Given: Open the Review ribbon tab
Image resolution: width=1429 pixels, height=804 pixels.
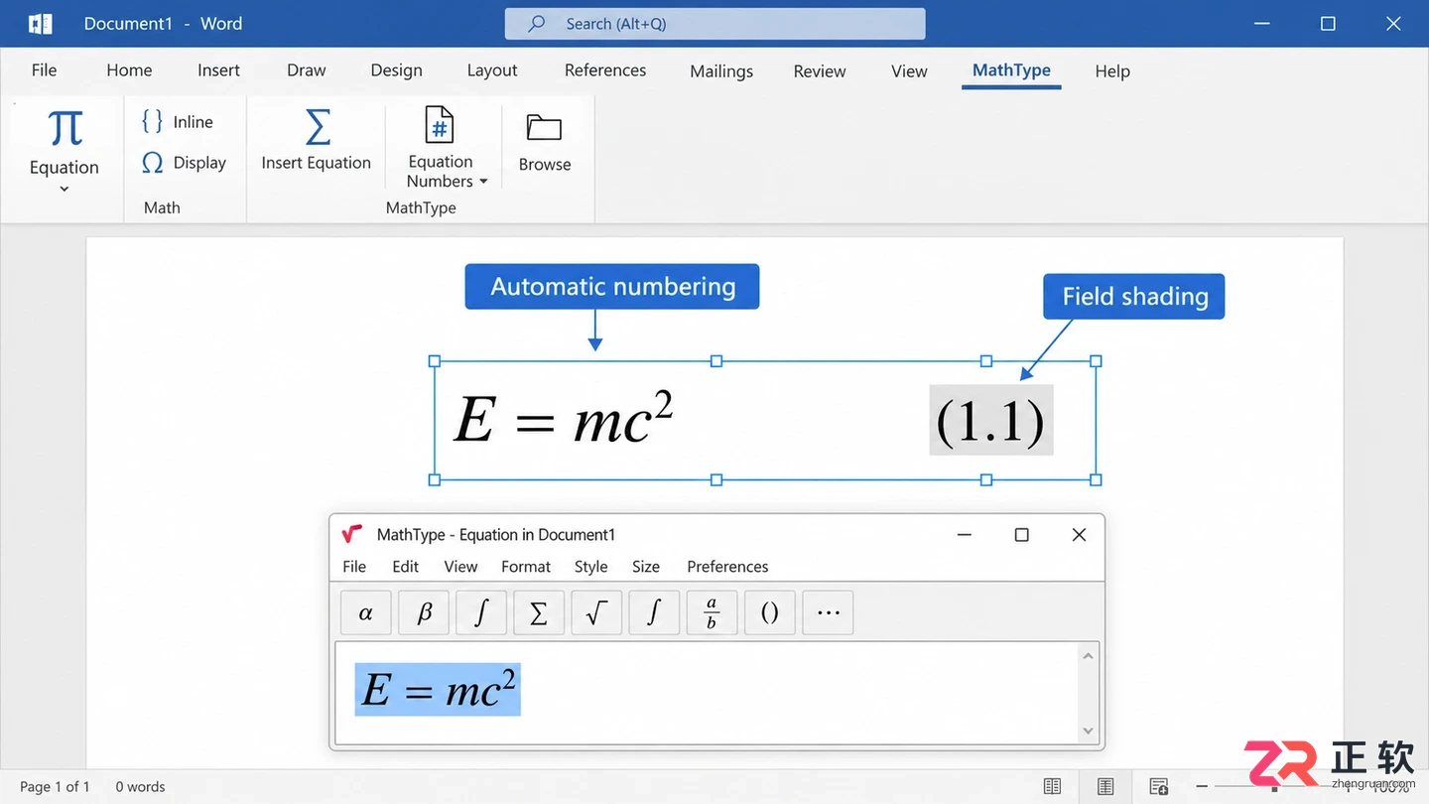Looking at the screenshot, I should pos(820,71).
